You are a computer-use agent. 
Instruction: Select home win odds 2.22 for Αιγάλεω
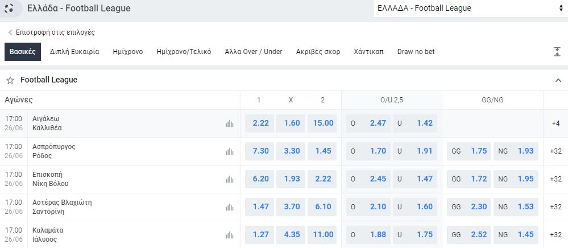pos(260,123)
